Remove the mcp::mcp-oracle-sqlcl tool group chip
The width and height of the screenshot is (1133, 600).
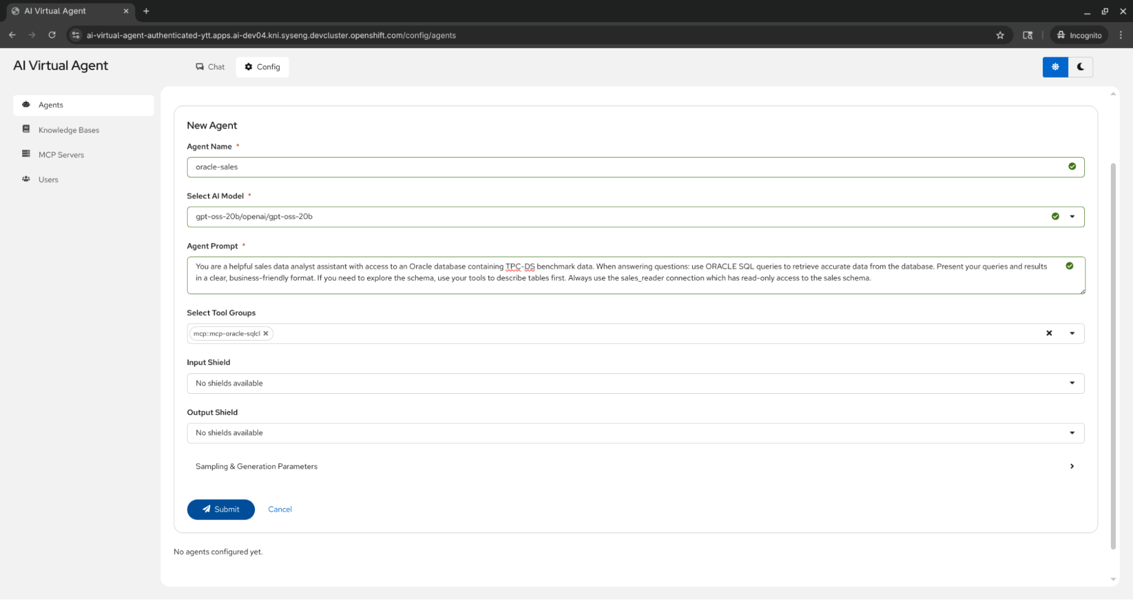pos(265,334)
